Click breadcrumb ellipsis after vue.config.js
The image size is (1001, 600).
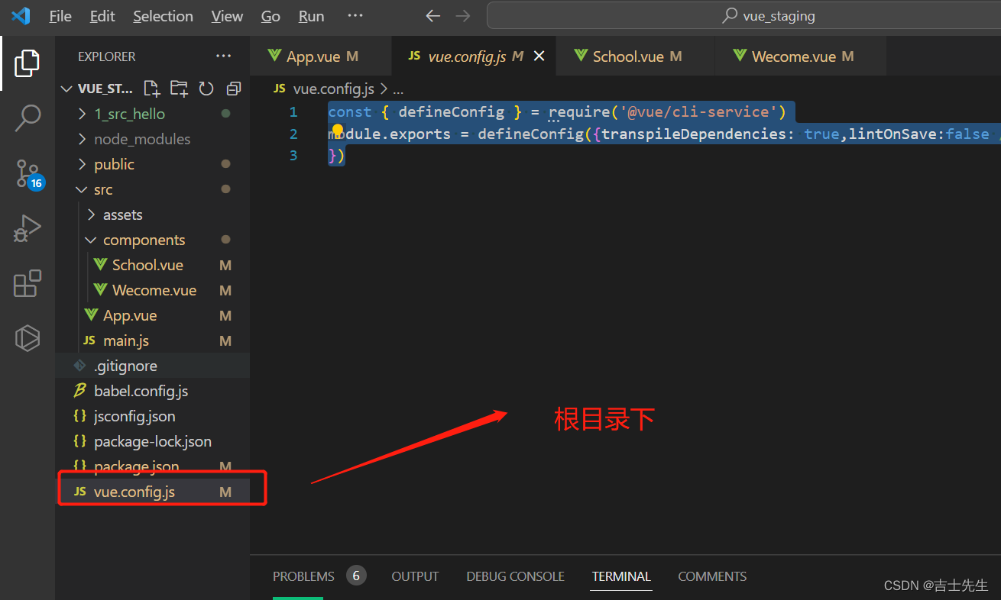point(397,89)
